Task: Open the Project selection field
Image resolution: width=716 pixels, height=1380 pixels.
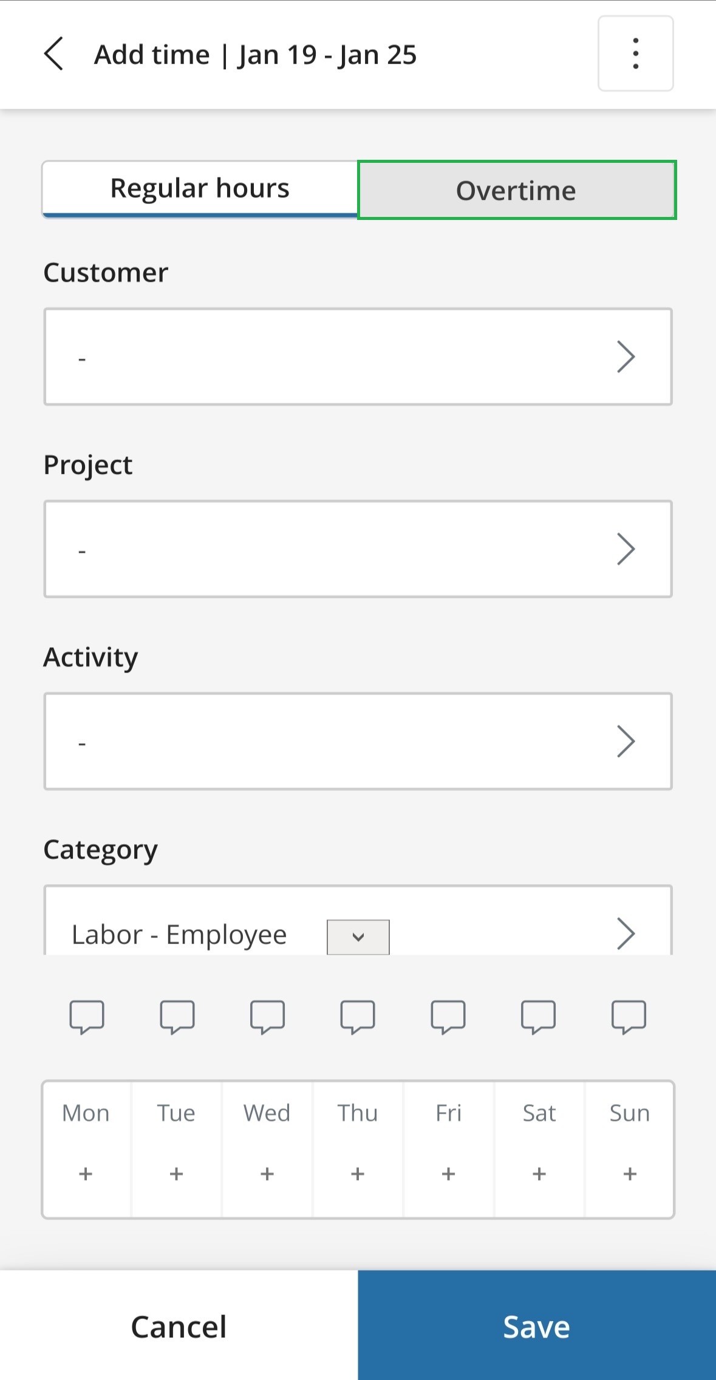Action: [x=358, y=549]
